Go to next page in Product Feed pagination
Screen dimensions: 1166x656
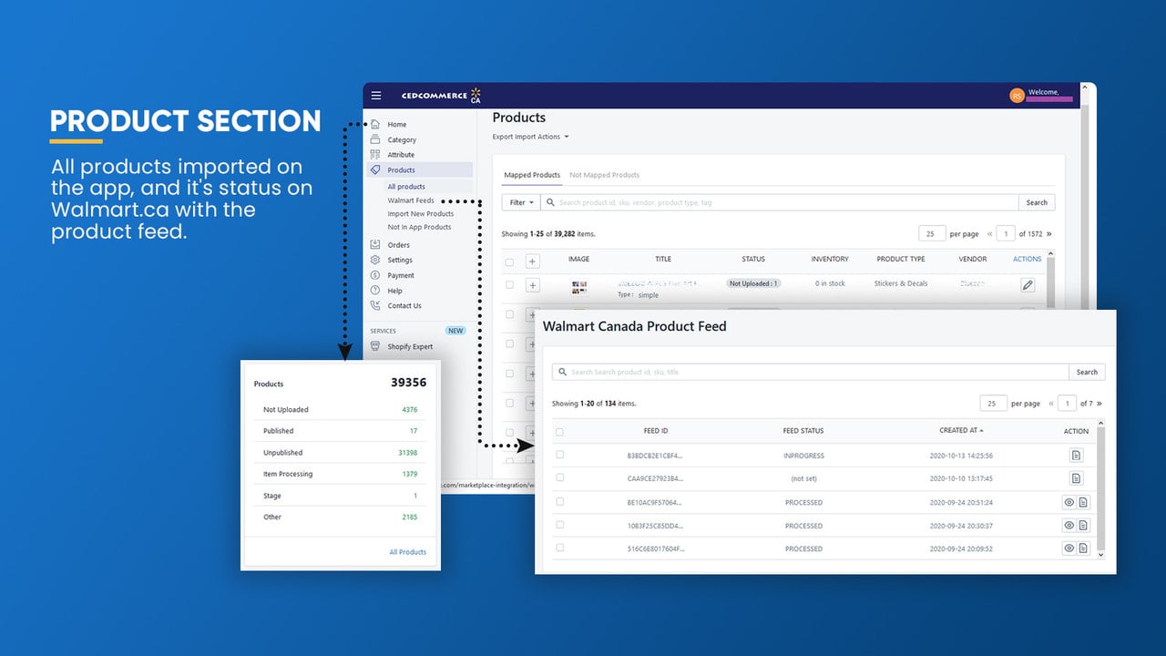1099,404
